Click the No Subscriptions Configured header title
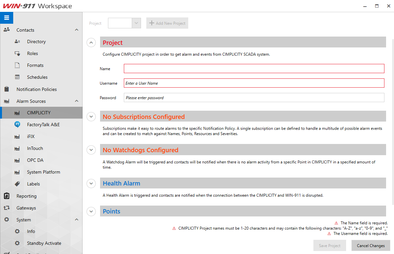 tap(144, 117)
